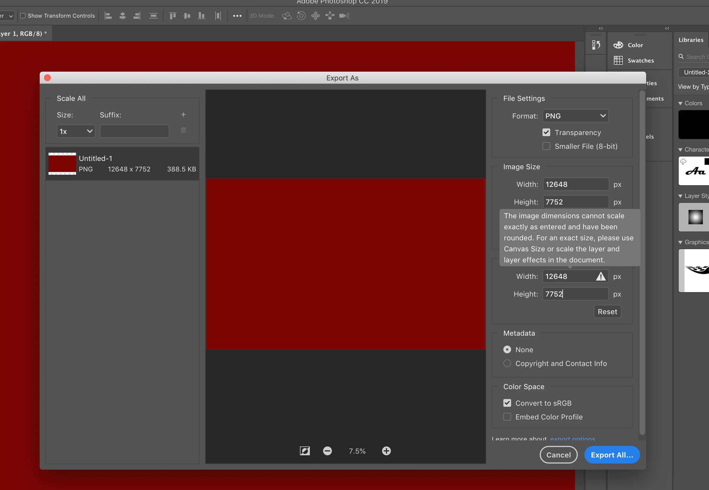The height and width of the screenshot is (490, 709).
Task: Click the History panel icon
Action: [596, 45]
